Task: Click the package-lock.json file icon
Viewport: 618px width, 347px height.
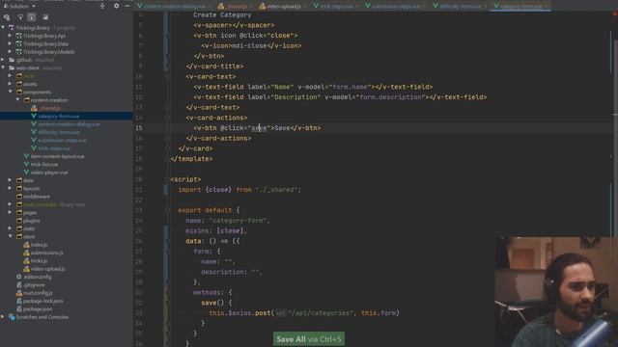Action: 19,301
